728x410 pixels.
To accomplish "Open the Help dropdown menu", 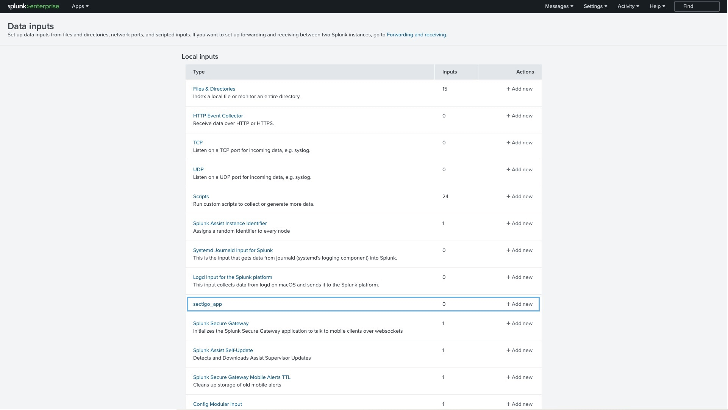I will coord(657,6).
